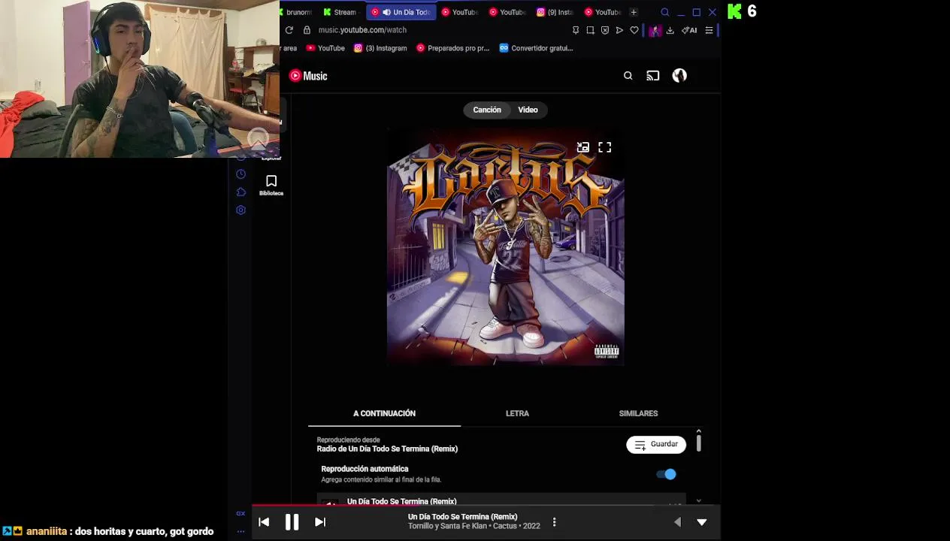Reload the page
This screenshot has height=541, width=950.
coord(289,30)
